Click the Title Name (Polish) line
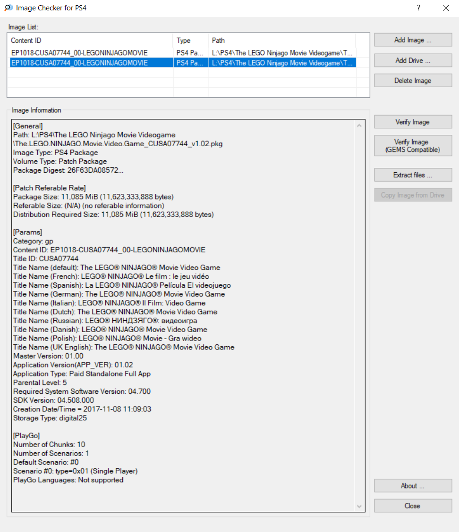 [107, 338]
